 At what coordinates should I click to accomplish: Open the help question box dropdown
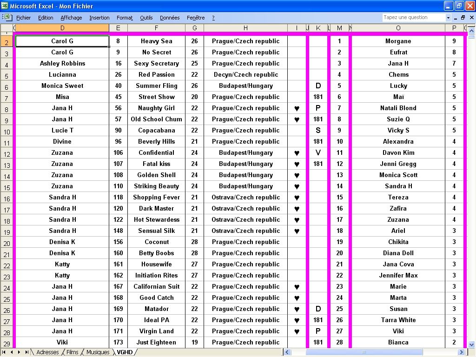(449, 18)
